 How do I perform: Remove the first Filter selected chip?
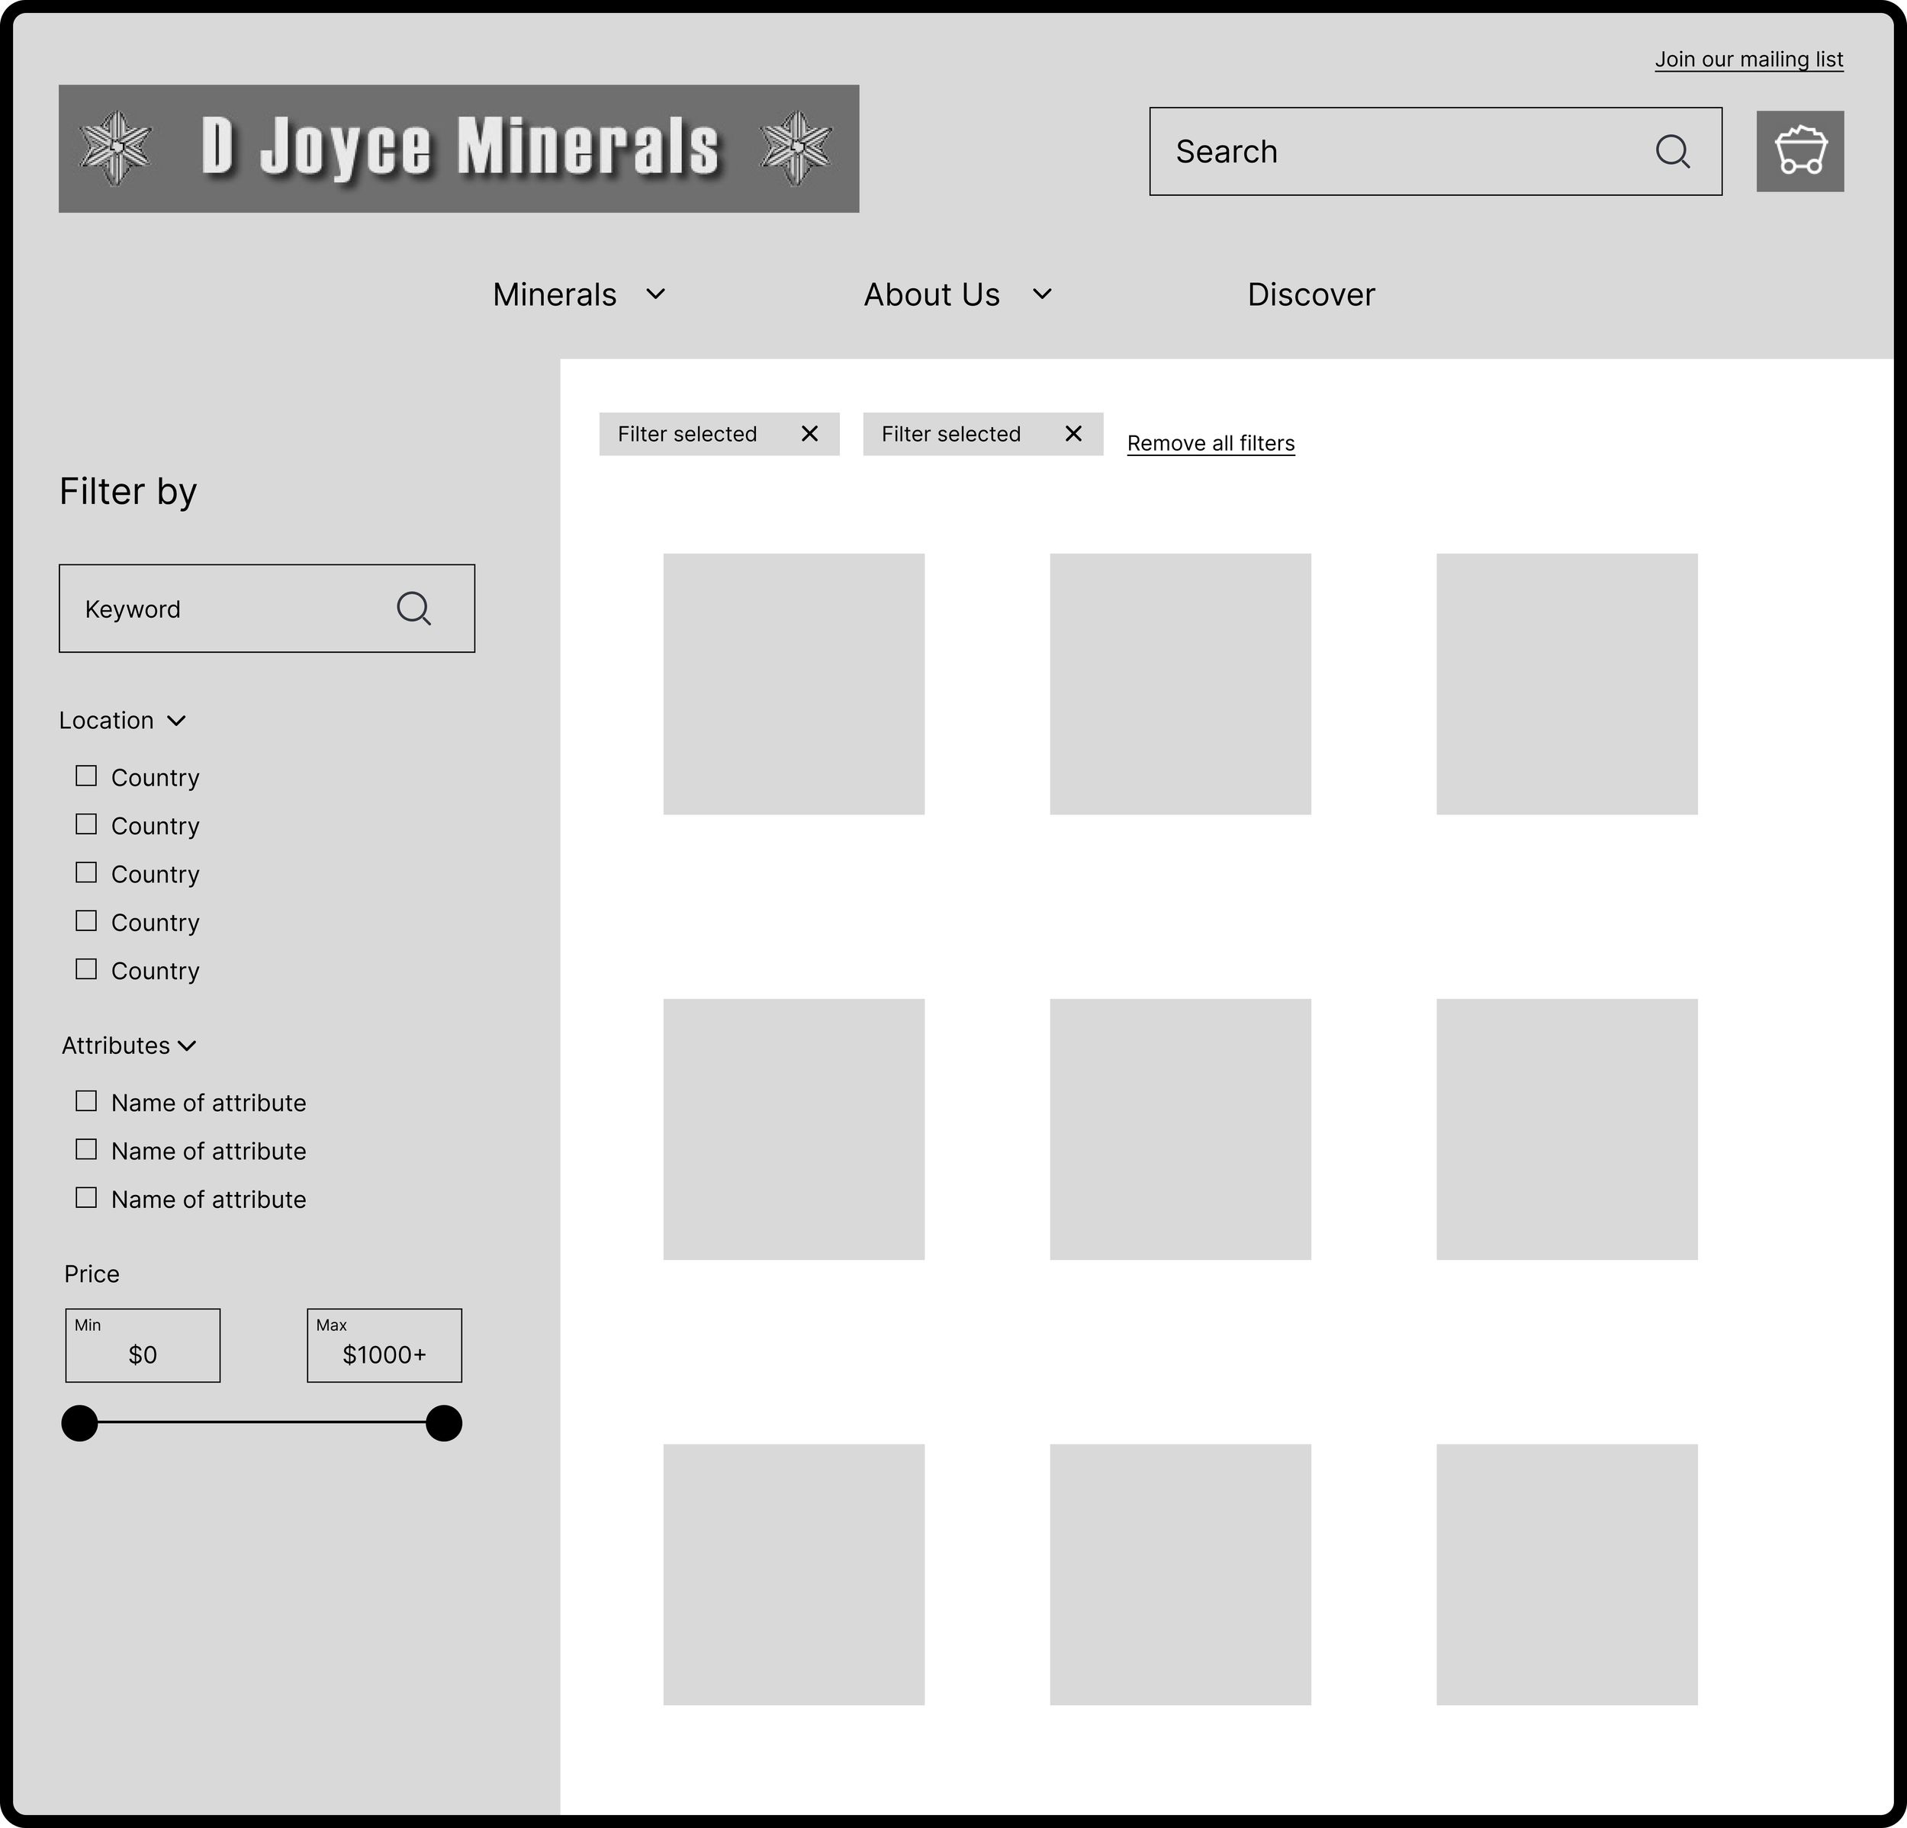(x=809, y=434)
